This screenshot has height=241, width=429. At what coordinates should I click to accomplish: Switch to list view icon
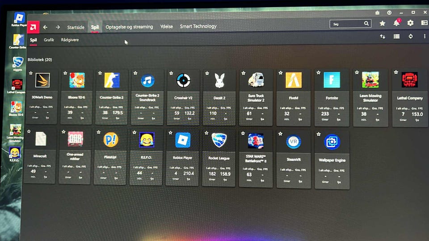point(396,36)
